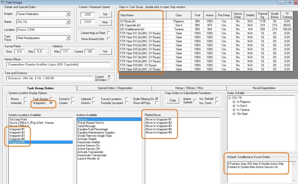Select Struve 2398-A II in System Locations
The height and width of the screenshot is (184, 298).
[41, 123]
